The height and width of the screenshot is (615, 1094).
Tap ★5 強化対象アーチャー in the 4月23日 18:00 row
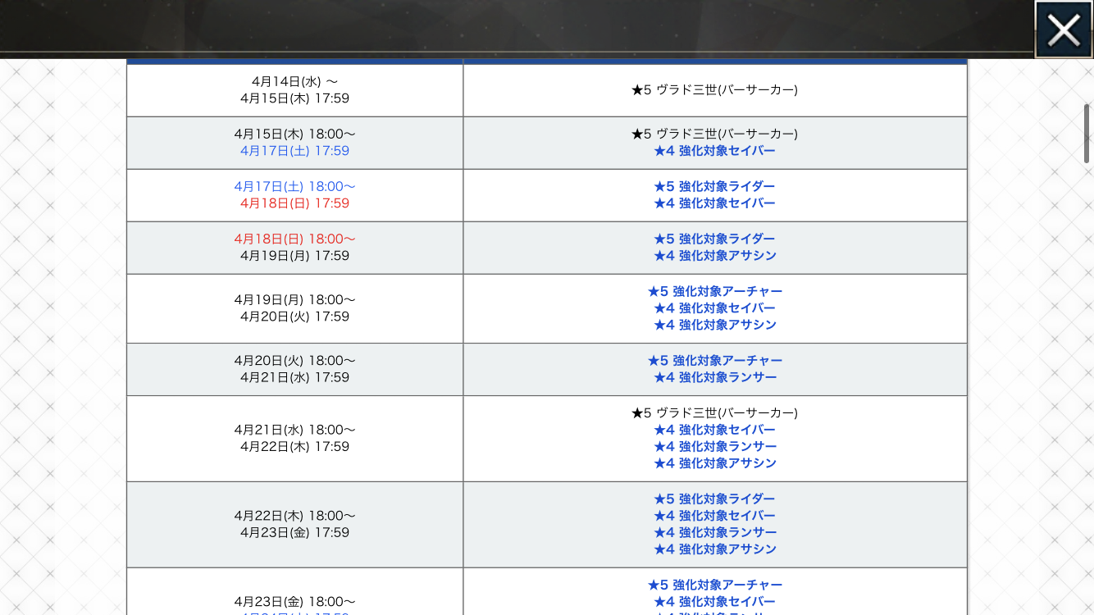714,585
